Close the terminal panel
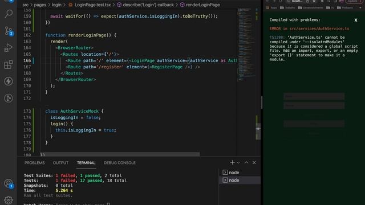Screen dimensions: 365x205 point(254,163)
